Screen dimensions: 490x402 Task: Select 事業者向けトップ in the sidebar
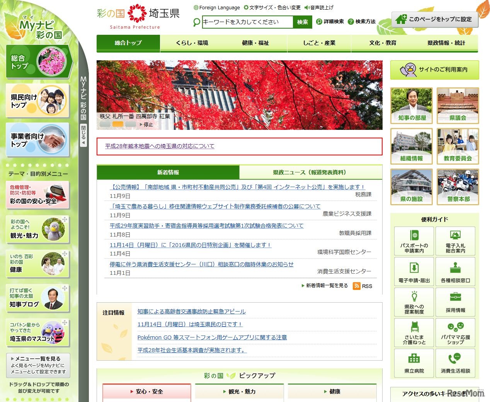(37, 140)
